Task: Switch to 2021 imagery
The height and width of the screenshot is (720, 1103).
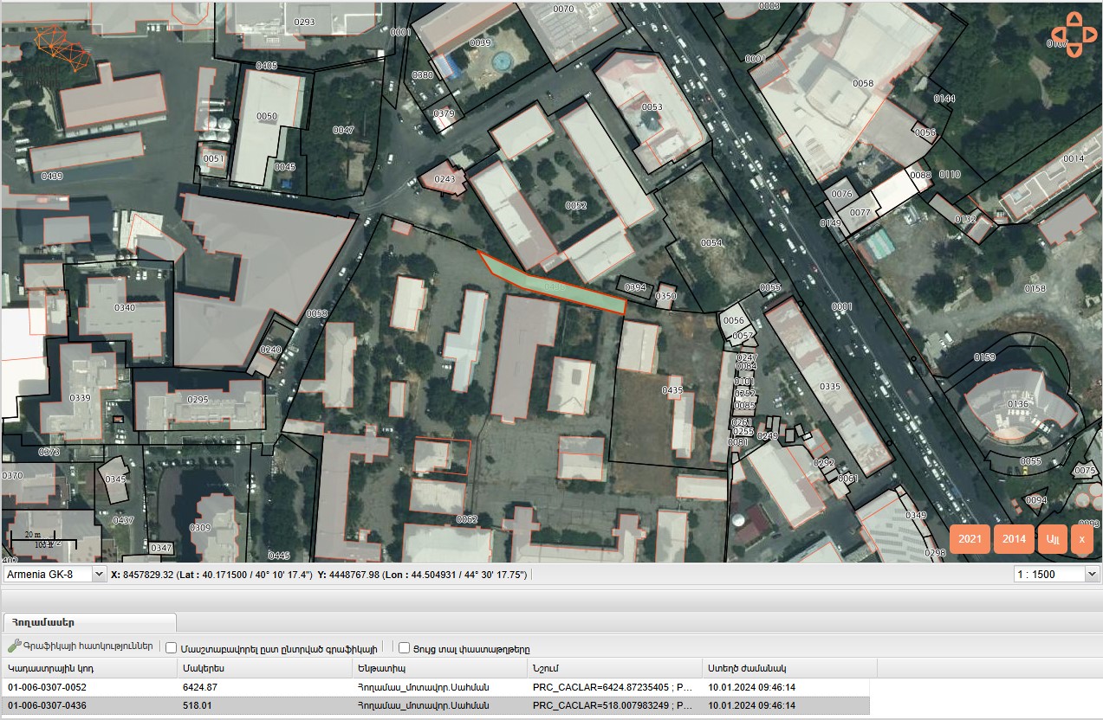Action: [x=970, y=539]
